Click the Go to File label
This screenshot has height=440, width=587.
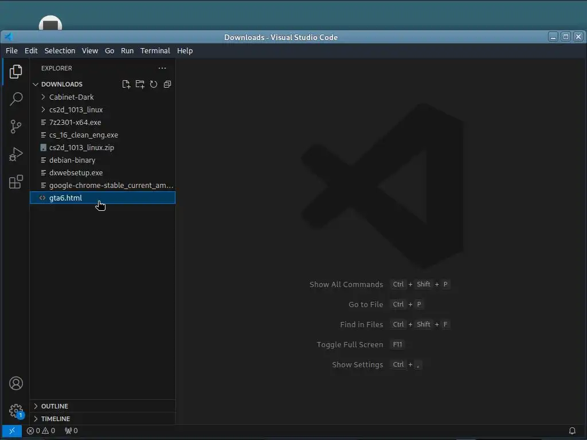pos(366,305)
